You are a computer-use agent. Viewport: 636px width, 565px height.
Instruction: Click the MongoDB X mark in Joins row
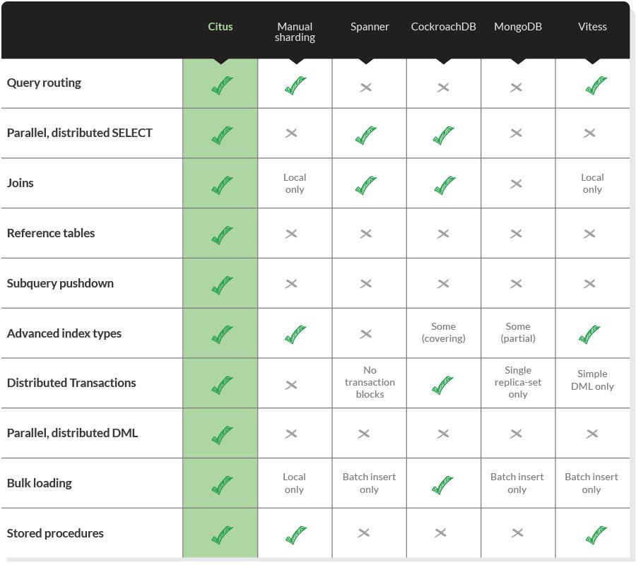tap(516, 184)
